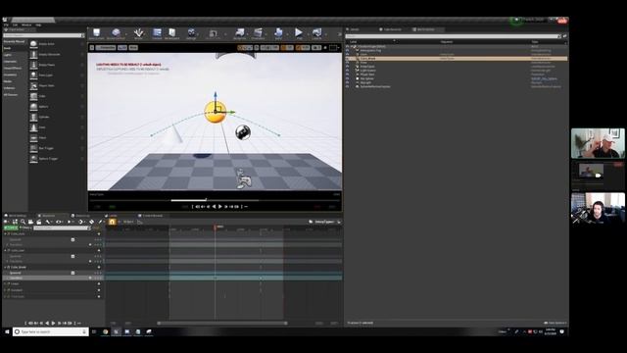This screenshot has height=353, width=627.
Task: Open the Sequencer Filters dropdown
Action: [x=25, y=227]
